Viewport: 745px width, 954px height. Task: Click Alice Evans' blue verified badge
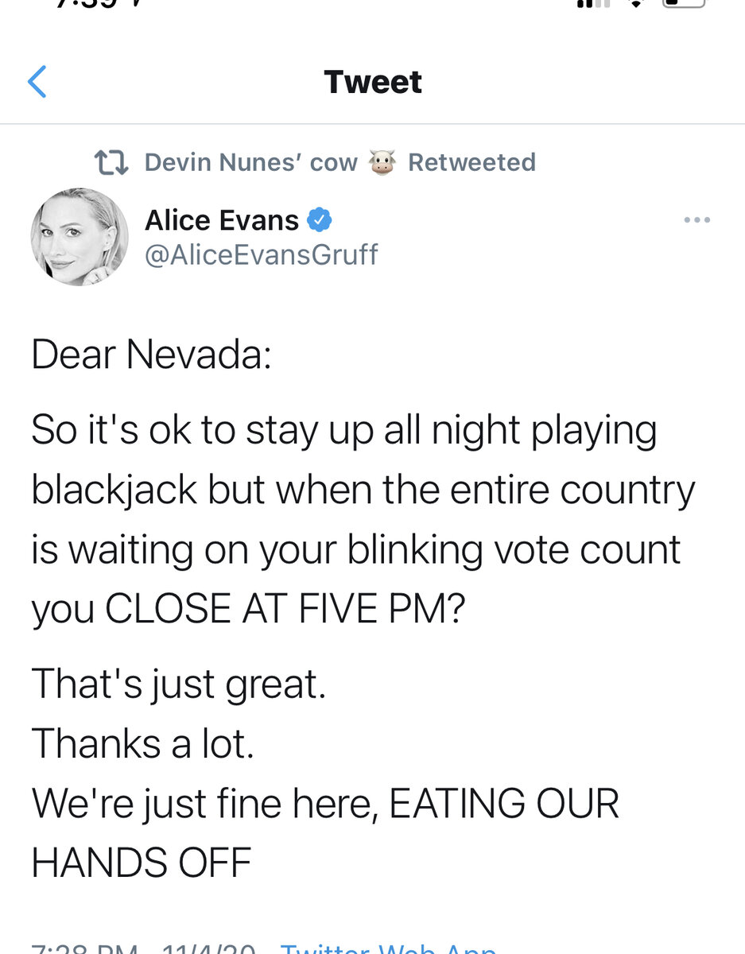pyautogui.click(x=320, y=219)
